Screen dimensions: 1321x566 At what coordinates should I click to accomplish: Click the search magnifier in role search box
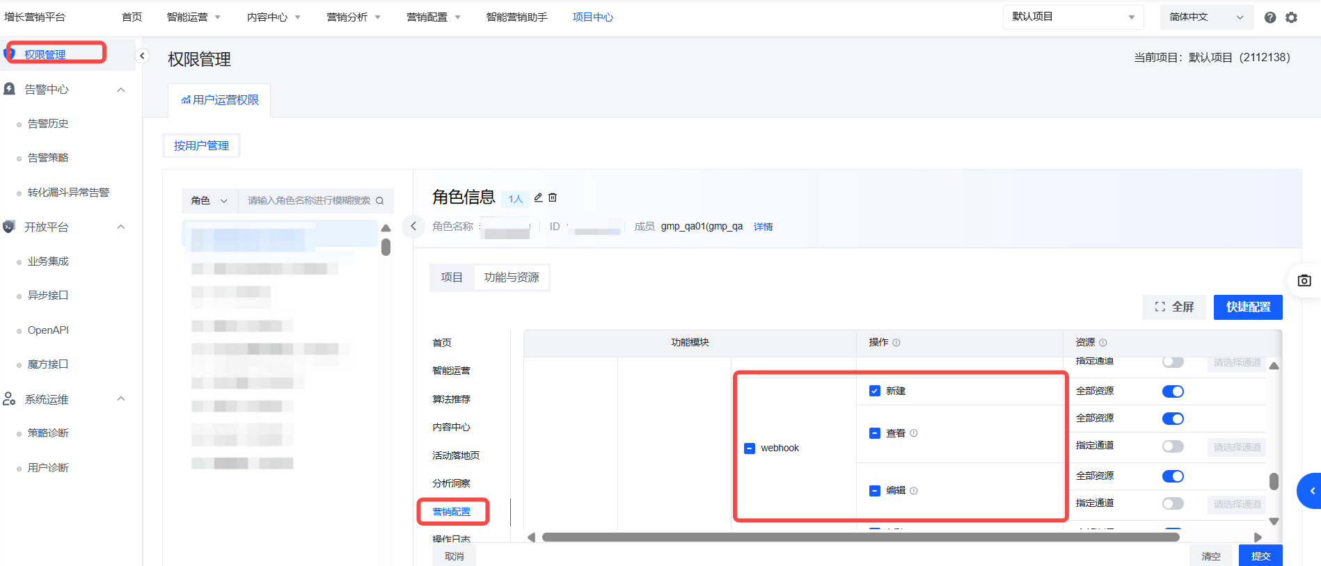point(380,201)
